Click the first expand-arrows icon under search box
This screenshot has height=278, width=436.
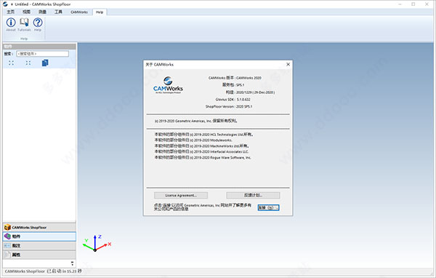11,63
